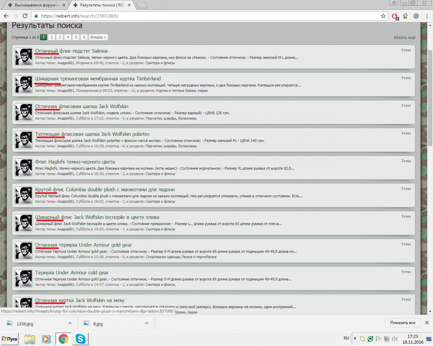Open the volume speaker tray icon
This screenshot has width=433, height=346.
[x=395, y=339]
